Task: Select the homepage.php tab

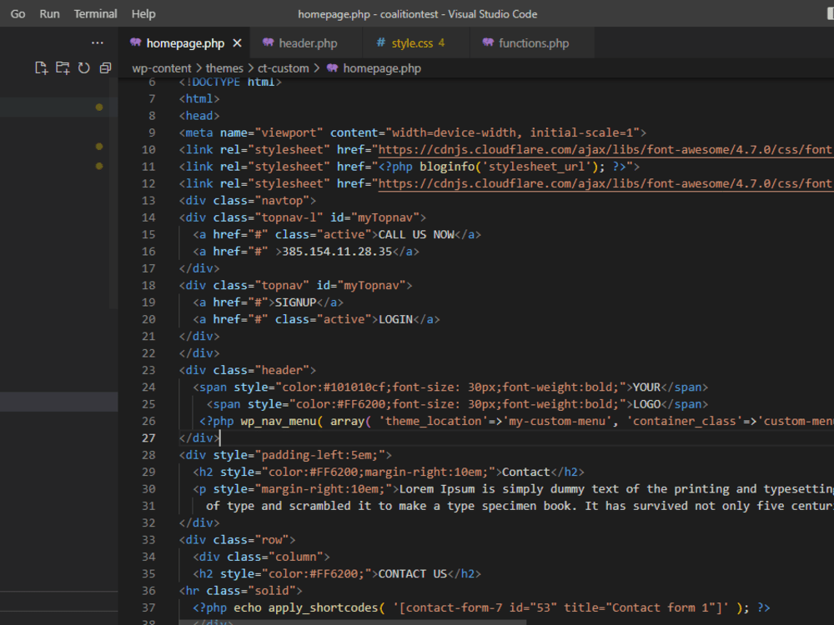Action: click(185, 43)
